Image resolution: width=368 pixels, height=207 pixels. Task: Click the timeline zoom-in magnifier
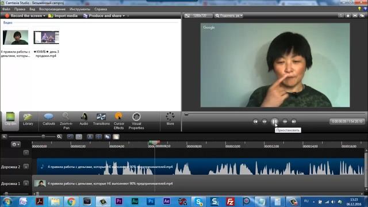pyautogui.click(x=59, y=136)
